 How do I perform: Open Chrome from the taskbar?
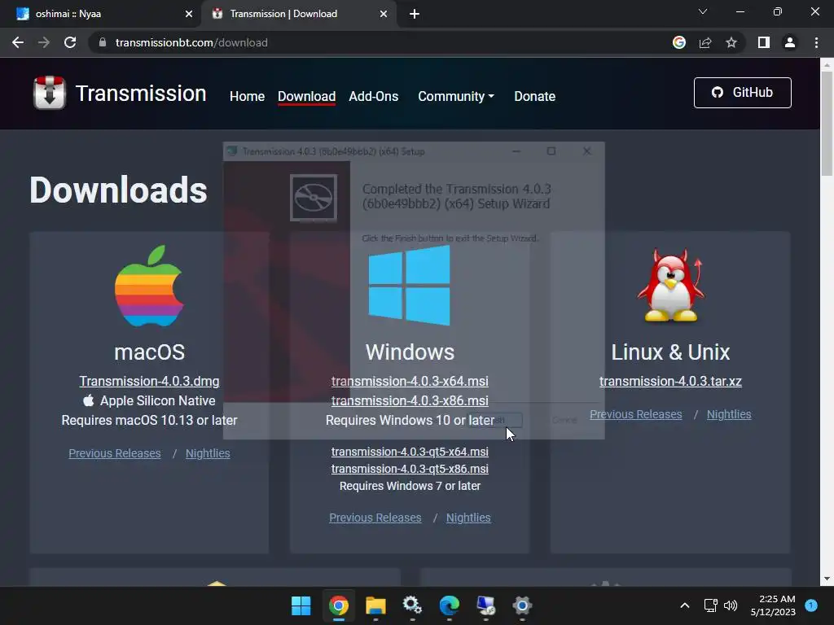[x=338, y=605]
